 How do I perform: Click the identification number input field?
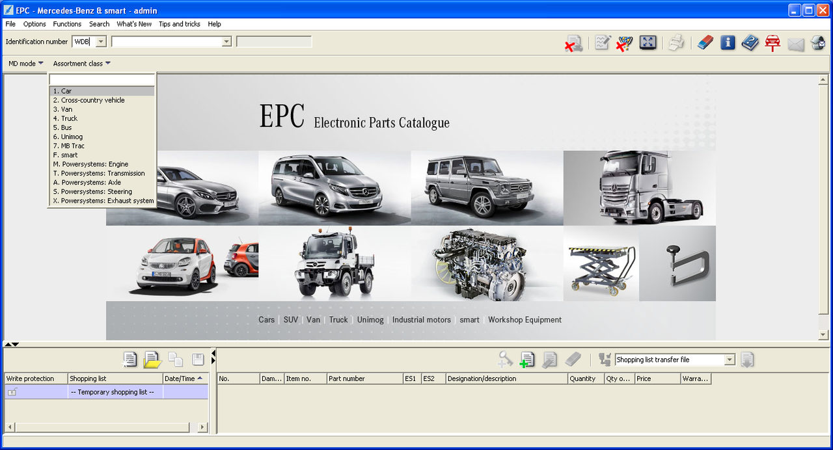click(x=167, y=42)
